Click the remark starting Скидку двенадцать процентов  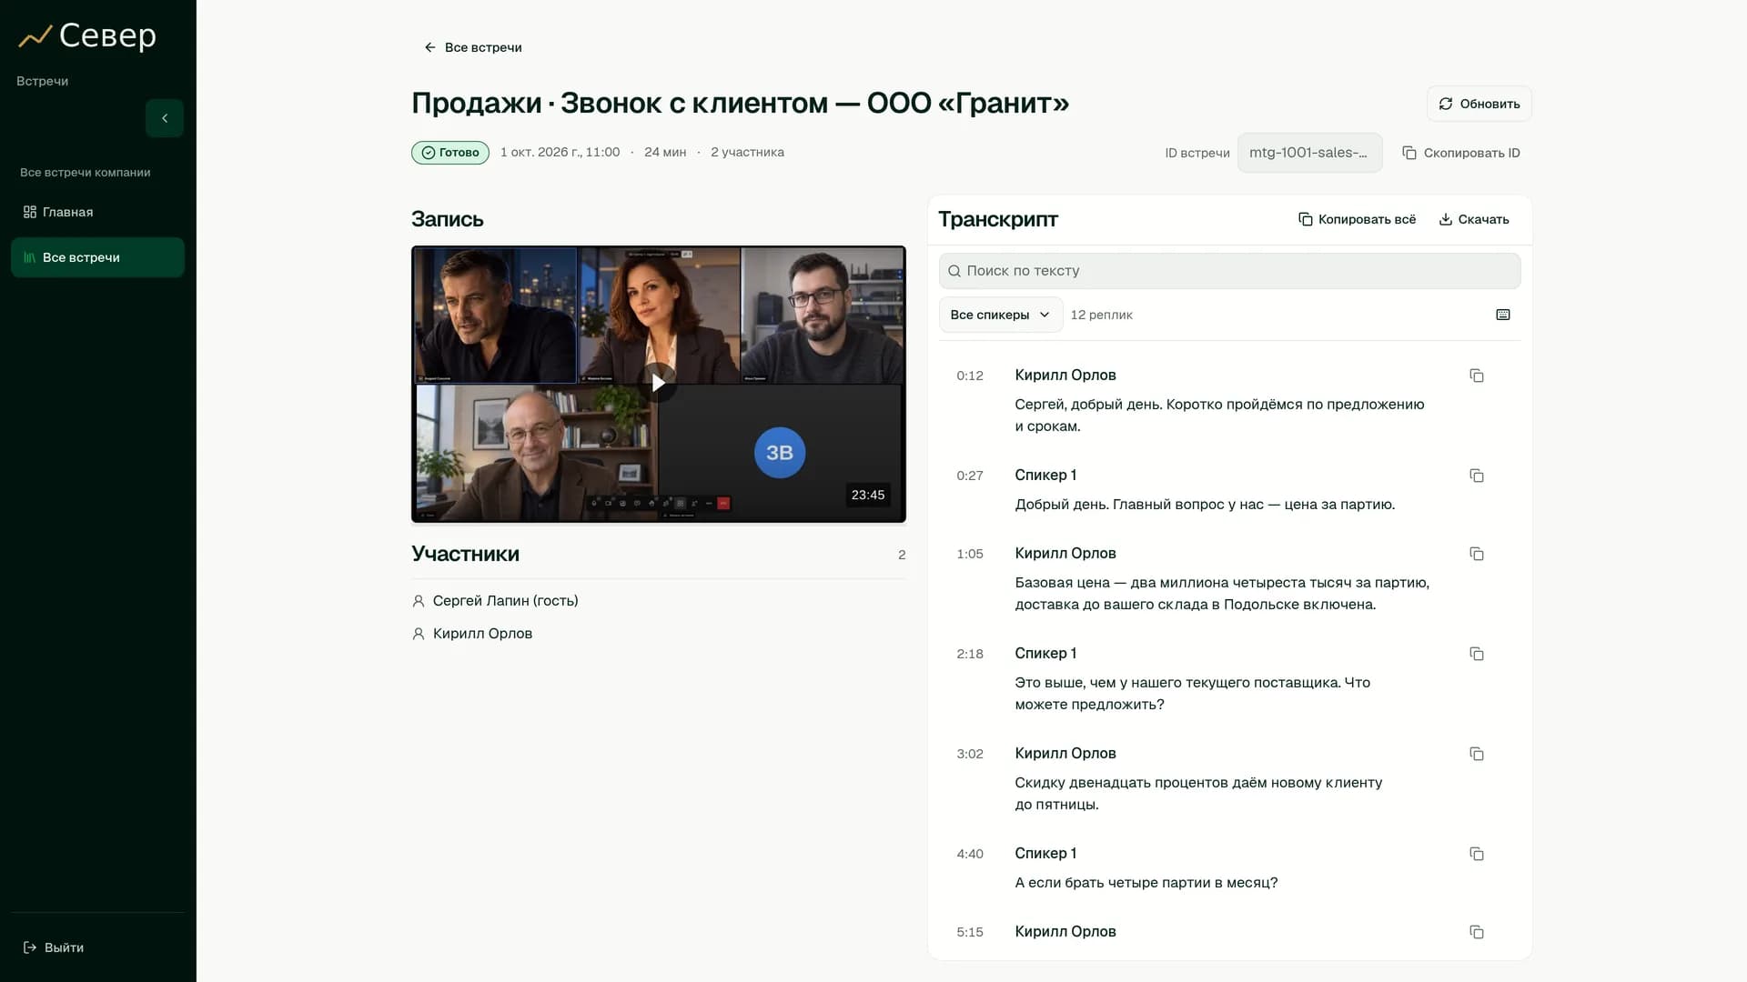pyautogui.click(x=1198, y=794)
